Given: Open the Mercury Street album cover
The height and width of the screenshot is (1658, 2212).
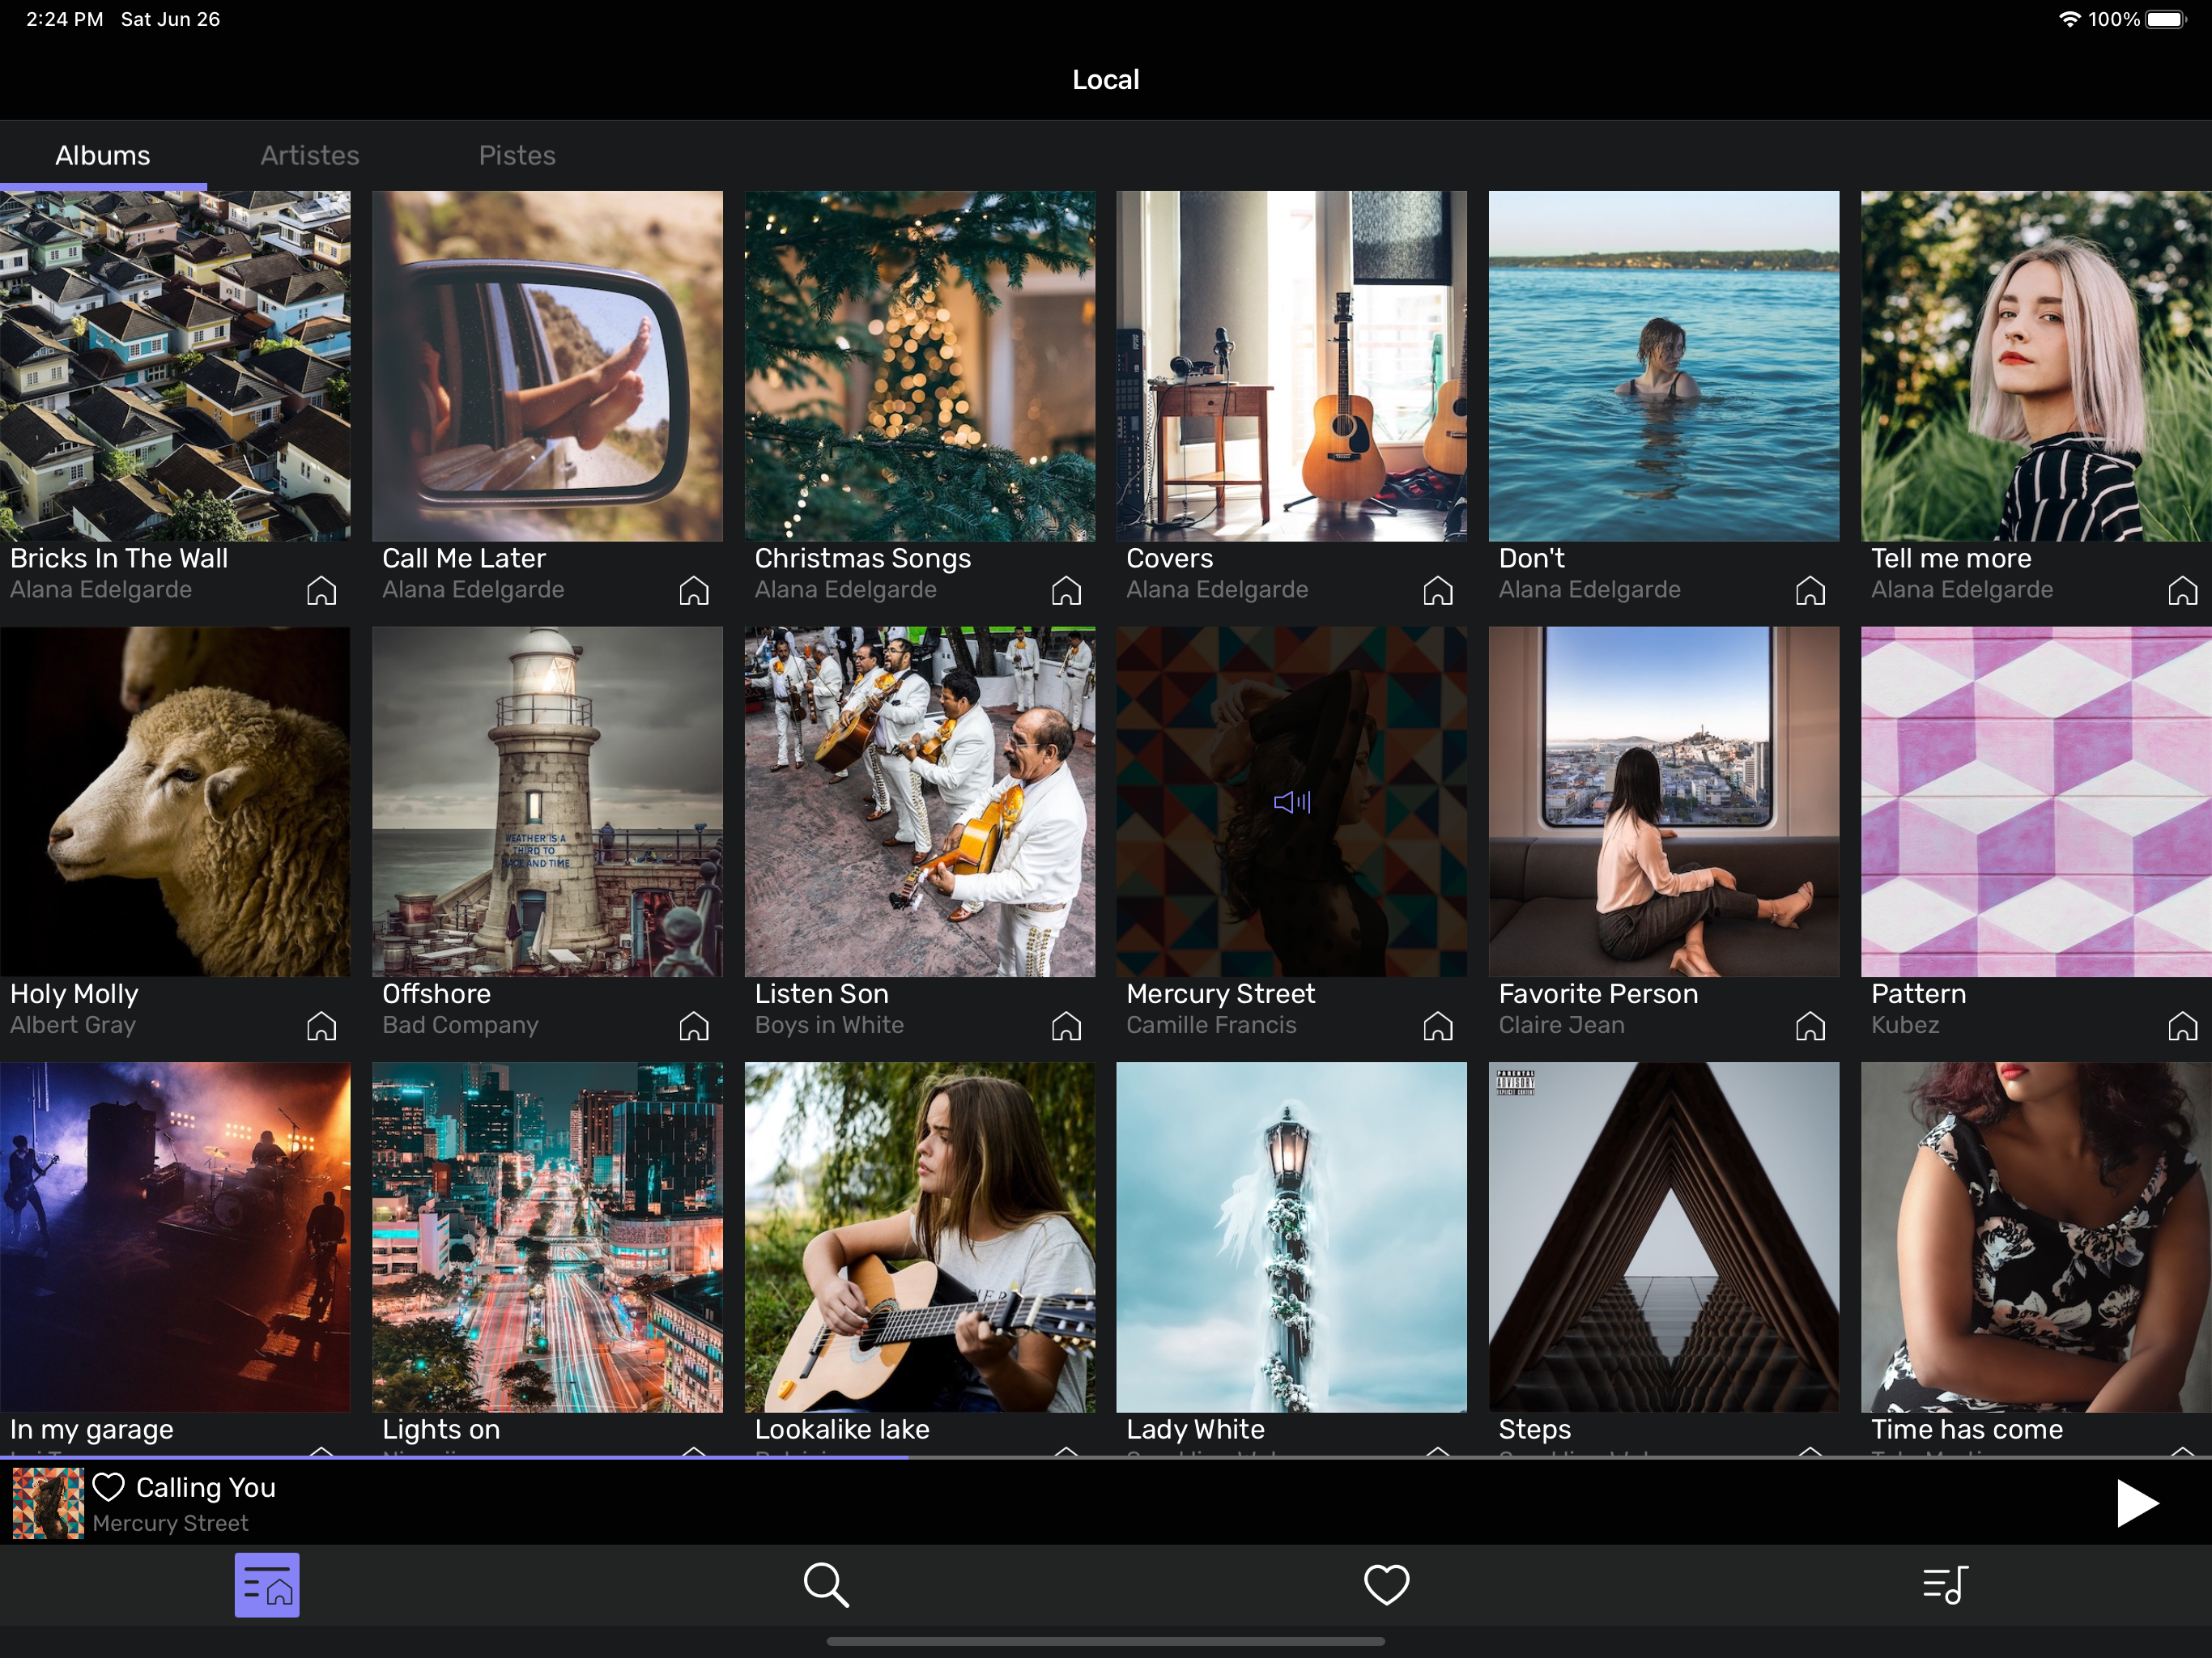Looking at the screenshot, I should click(x=1291, y=802).
